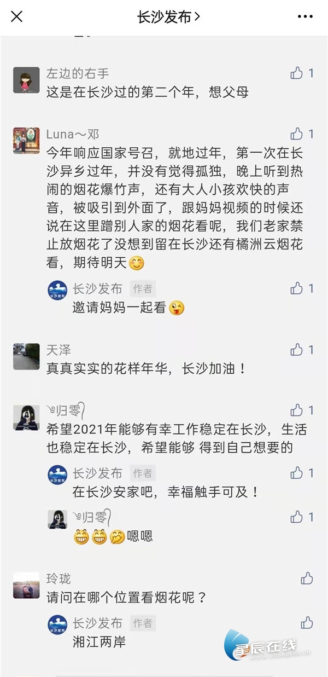Open the three-dot more options menu
328x677 pixels.
tap(305, 17)
